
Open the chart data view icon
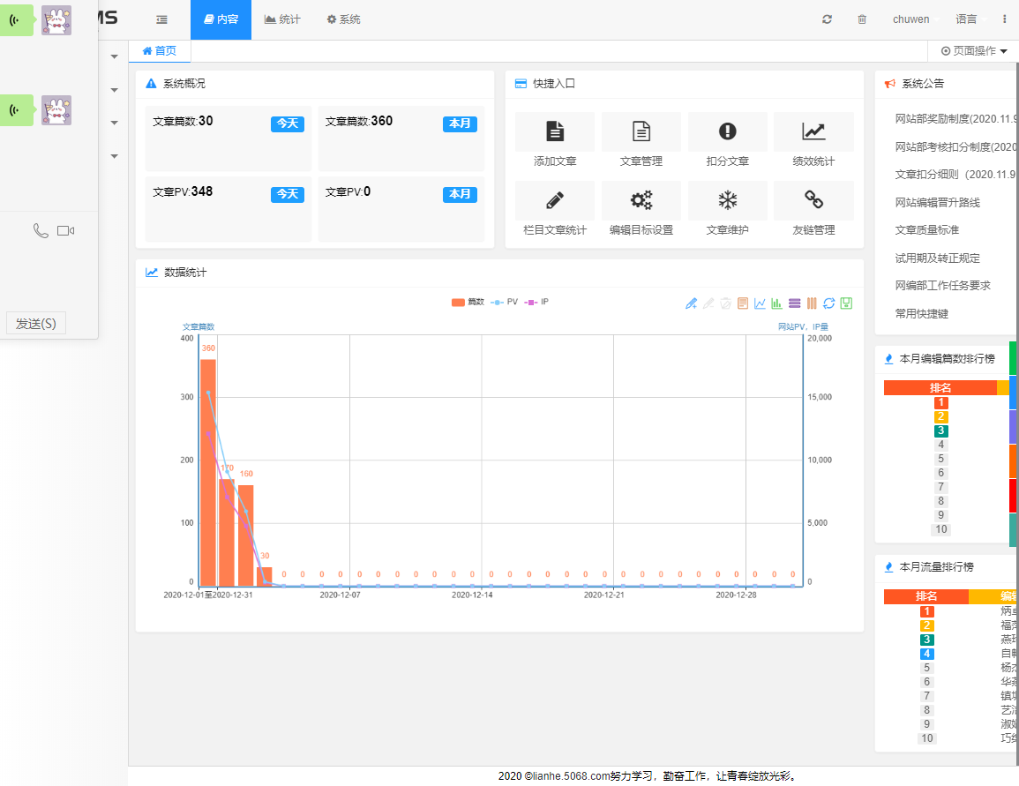click(x=741, y=303)
